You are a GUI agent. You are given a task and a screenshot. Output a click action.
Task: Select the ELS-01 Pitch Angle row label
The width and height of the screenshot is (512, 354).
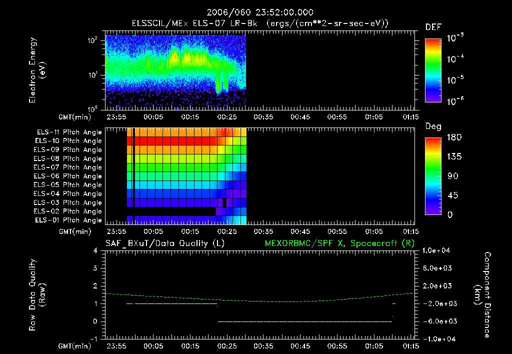coord(68,220)
